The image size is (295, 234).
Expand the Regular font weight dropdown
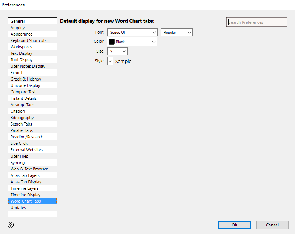point(177,33)
